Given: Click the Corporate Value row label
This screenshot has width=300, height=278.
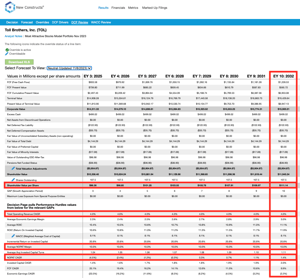Looking at the screenshot, I should tap(16, 109).
